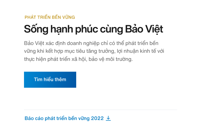Click the 'Tìm hiểu thêm' button

(50, 80)
